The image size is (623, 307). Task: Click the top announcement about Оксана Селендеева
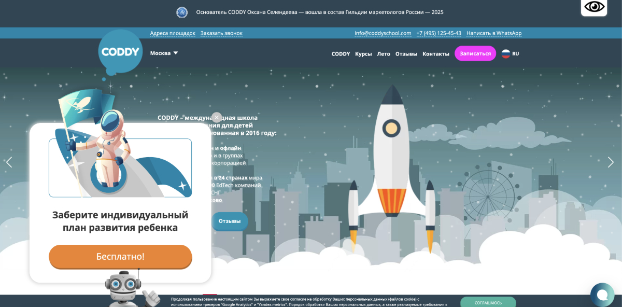320,12
